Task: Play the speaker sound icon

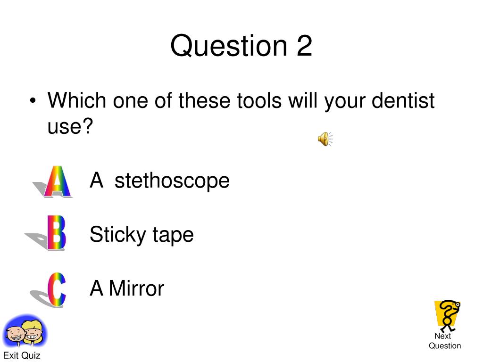Action: pos(325,139)
